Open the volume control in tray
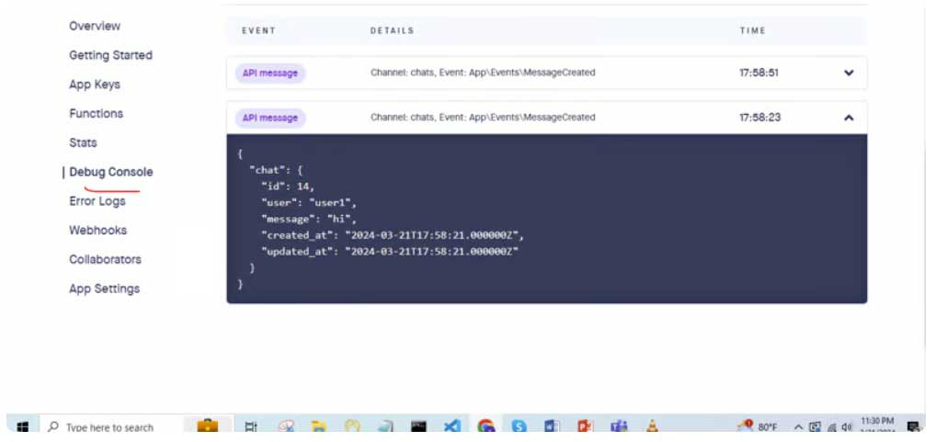 (x=847, y=427)
